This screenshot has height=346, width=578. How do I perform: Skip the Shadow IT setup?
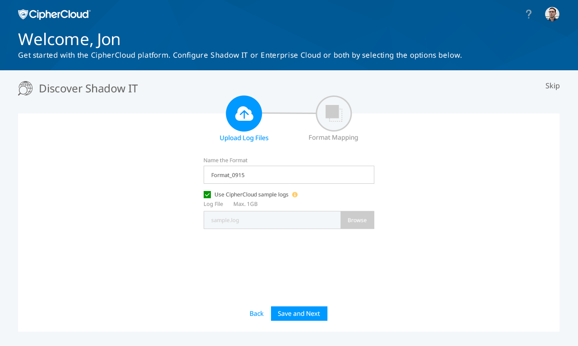552,86
